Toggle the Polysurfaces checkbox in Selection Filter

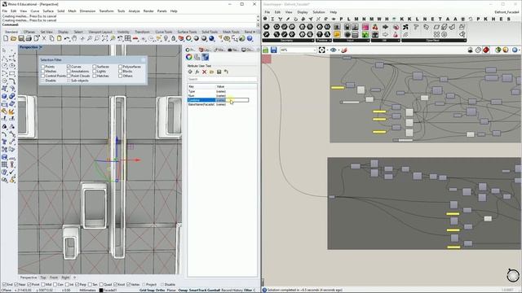[120, 67]
